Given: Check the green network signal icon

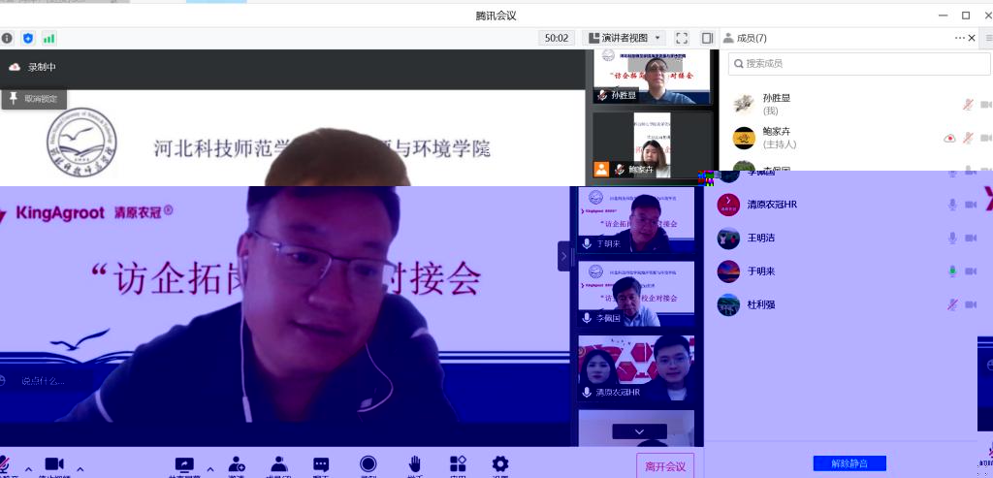Looking at the screenshot, I should pos(48,38).
